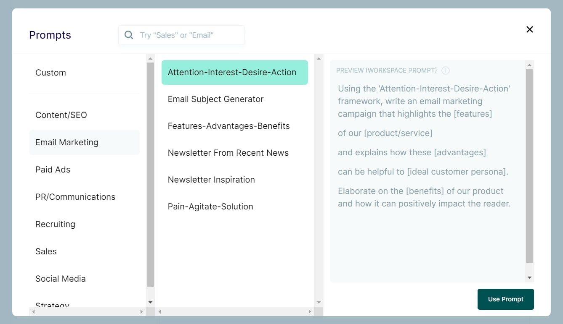
Task: Click the down arrow on the category list scrollbar
Action: coord(150,302)
